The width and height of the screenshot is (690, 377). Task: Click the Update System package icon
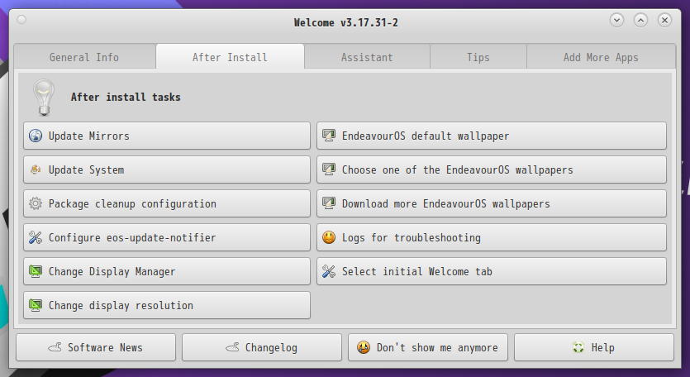click(x=36, y=169)
